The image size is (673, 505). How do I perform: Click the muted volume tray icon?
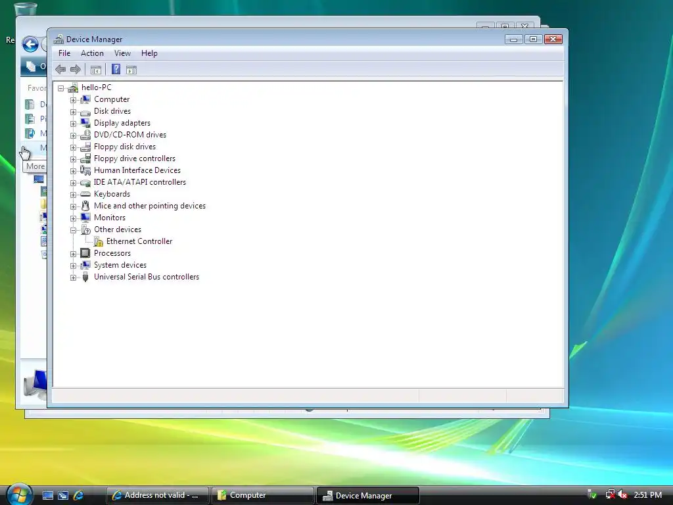coord(623,494)
